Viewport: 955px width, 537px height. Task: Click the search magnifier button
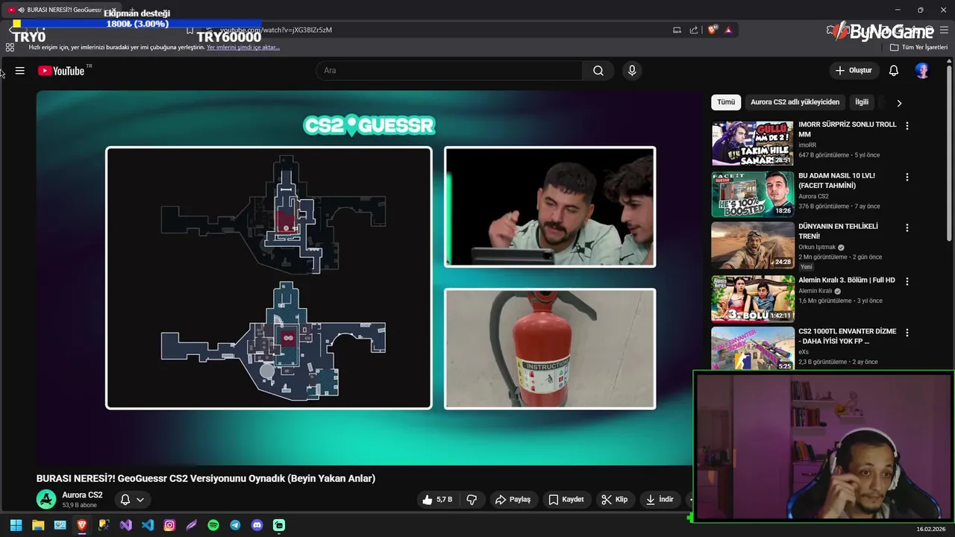pos(598,71)
